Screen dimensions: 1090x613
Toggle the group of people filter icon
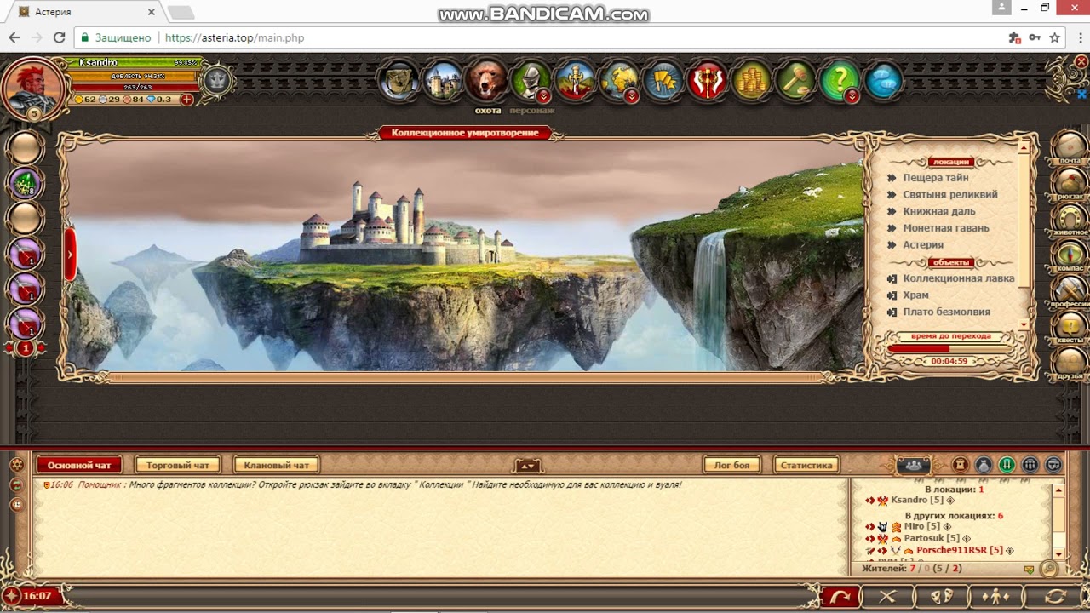click(x=1030, y=465)
